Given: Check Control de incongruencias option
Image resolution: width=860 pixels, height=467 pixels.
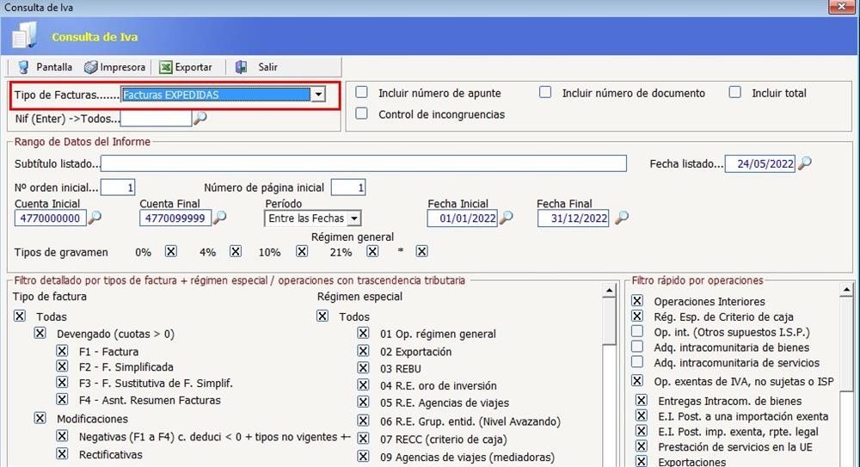Looking at the screenshot, I should [362, 114].
